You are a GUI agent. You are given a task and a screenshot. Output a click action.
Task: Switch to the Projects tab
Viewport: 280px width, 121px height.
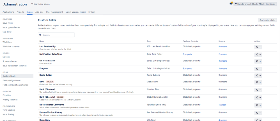click(x=20, y=12)
